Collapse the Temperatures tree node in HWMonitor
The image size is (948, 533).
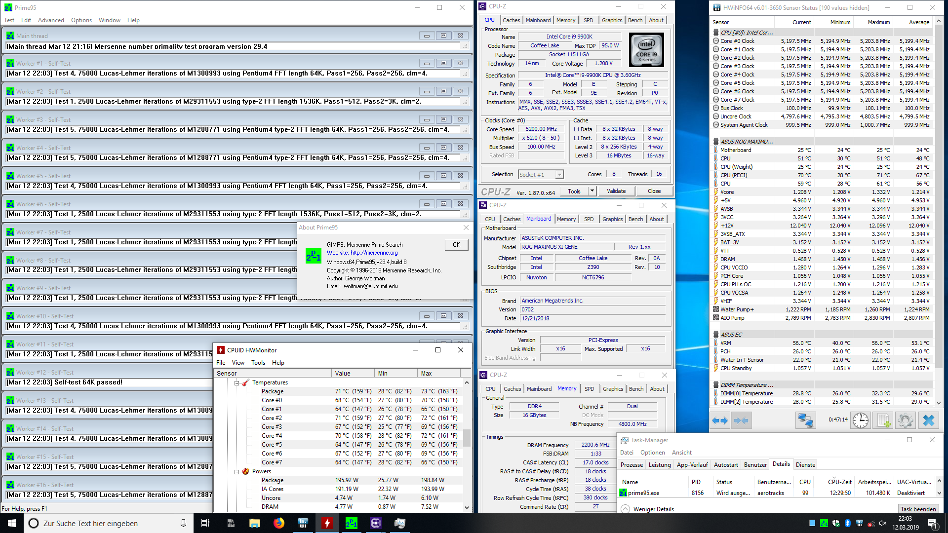coord(237,383)
